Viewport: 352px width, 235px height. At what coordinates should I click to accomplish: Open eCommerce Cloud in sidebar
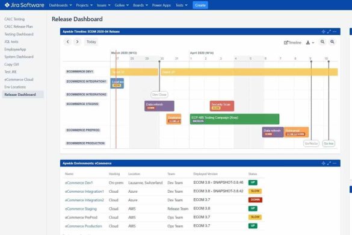[19, 80]
